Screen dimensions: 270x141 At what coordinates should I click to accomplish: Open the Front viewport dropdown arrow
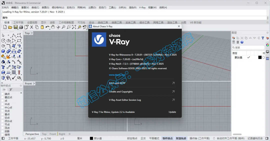34,84
